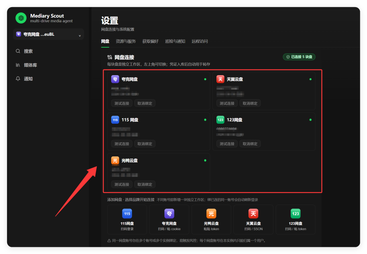
Task: Click green status dot on 光鸭云盘 card
Action: tap(205, 160)
